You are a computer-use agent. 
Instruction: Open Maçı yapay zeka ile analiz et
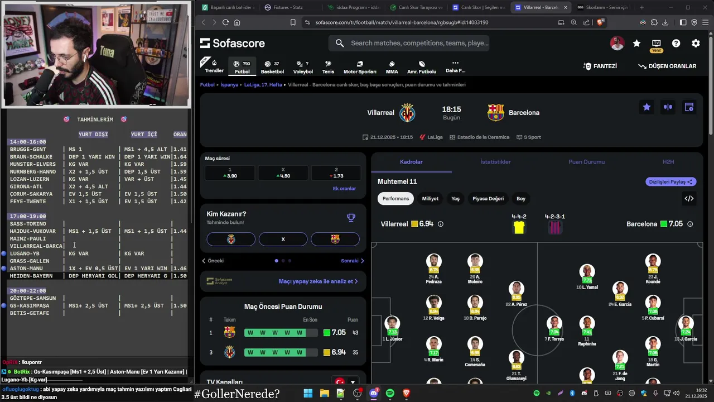tap(318, 281)
